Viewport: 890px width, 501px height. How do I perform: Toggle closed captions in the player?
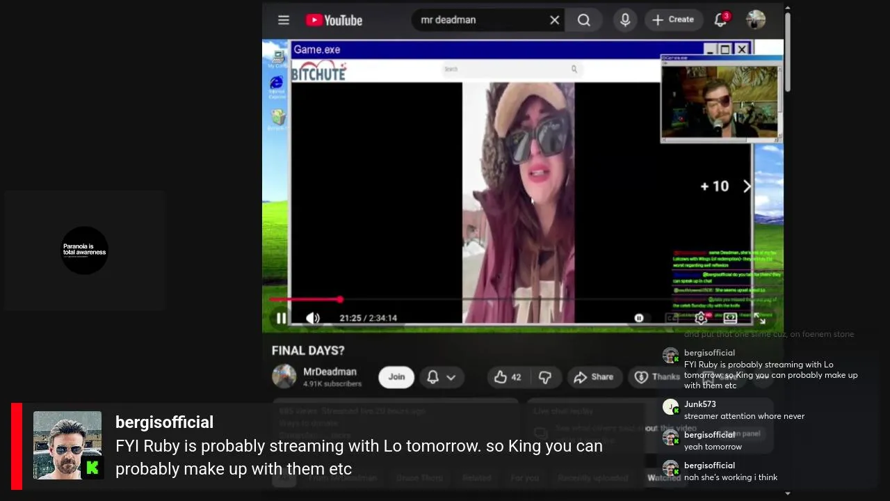(672, 318)
